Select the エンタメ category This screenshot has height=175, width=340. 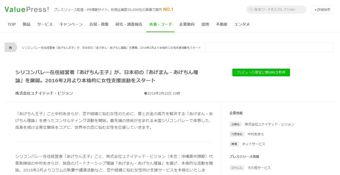(242, 24)
